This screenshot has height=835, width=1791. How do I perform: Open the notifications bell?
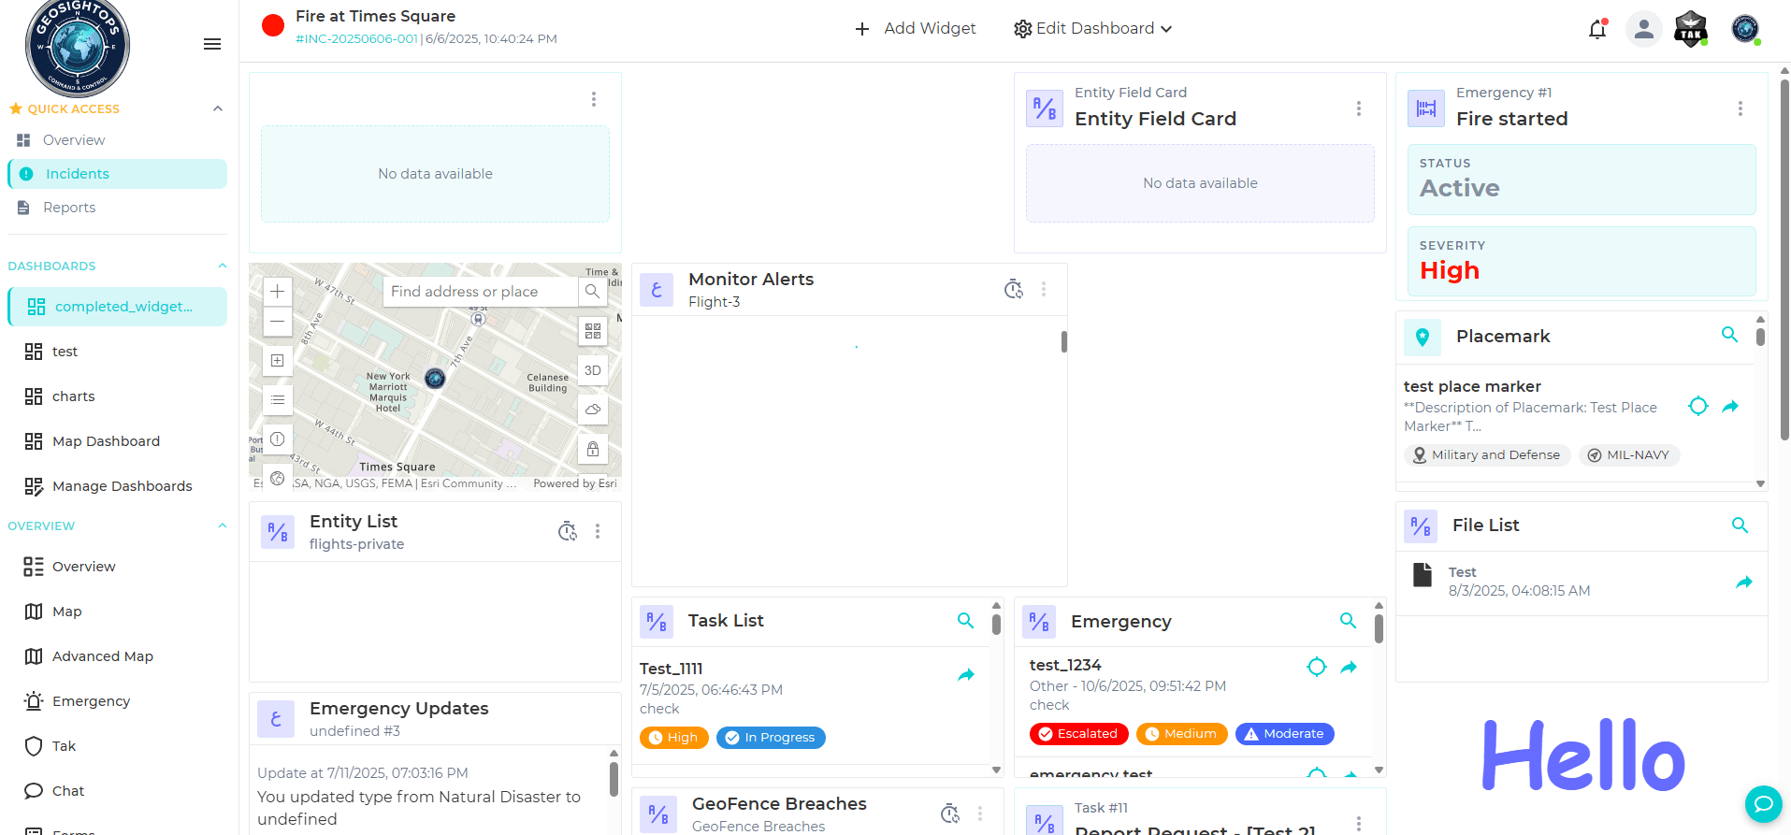[x=1597, y=29]
